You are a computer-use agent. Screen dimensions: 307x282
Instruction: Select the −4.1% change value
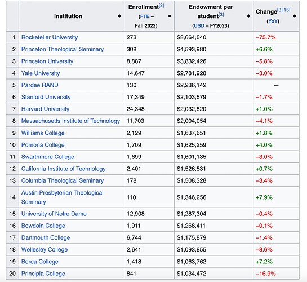264,121
